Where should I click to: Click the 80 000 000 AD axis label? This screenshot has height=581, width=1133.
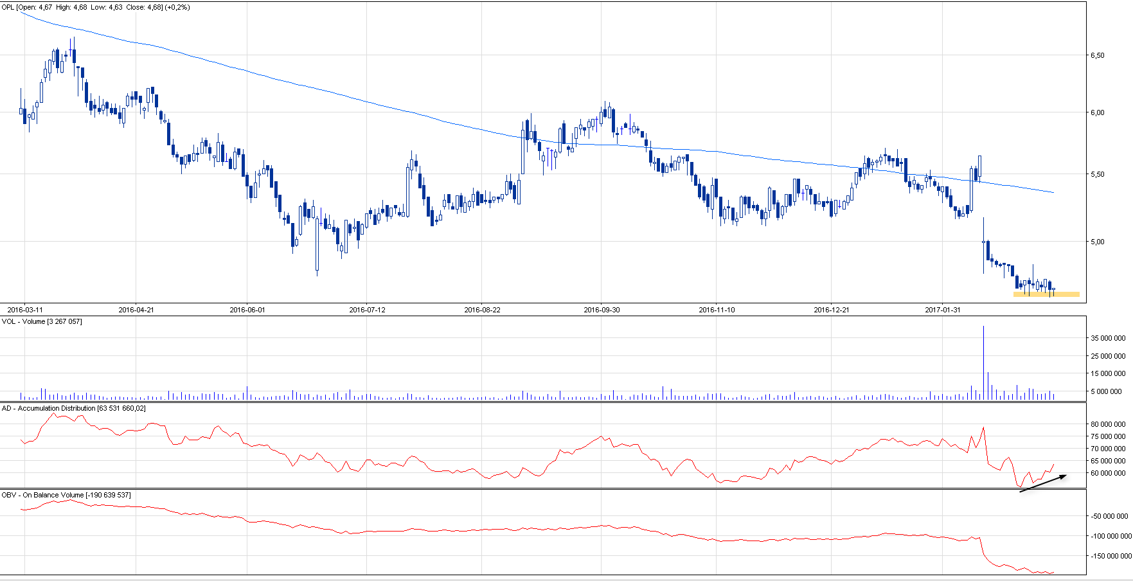point(1107,424)
